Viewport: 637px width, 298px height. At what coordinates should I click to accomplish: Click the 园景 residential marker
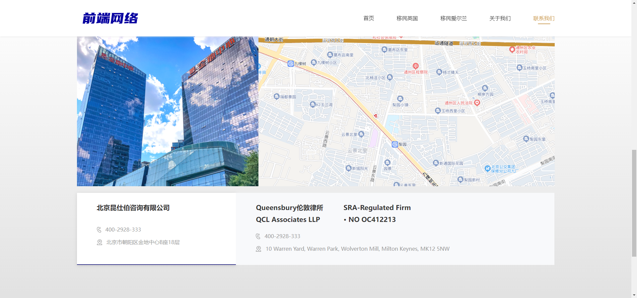(x=387, y=163)
